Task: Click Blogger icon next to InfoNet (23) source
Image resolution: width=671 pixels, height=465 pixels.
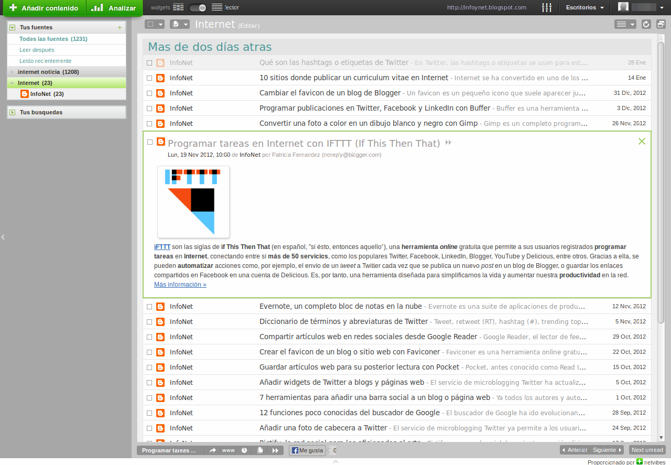Action: click(x=24, y=94)
